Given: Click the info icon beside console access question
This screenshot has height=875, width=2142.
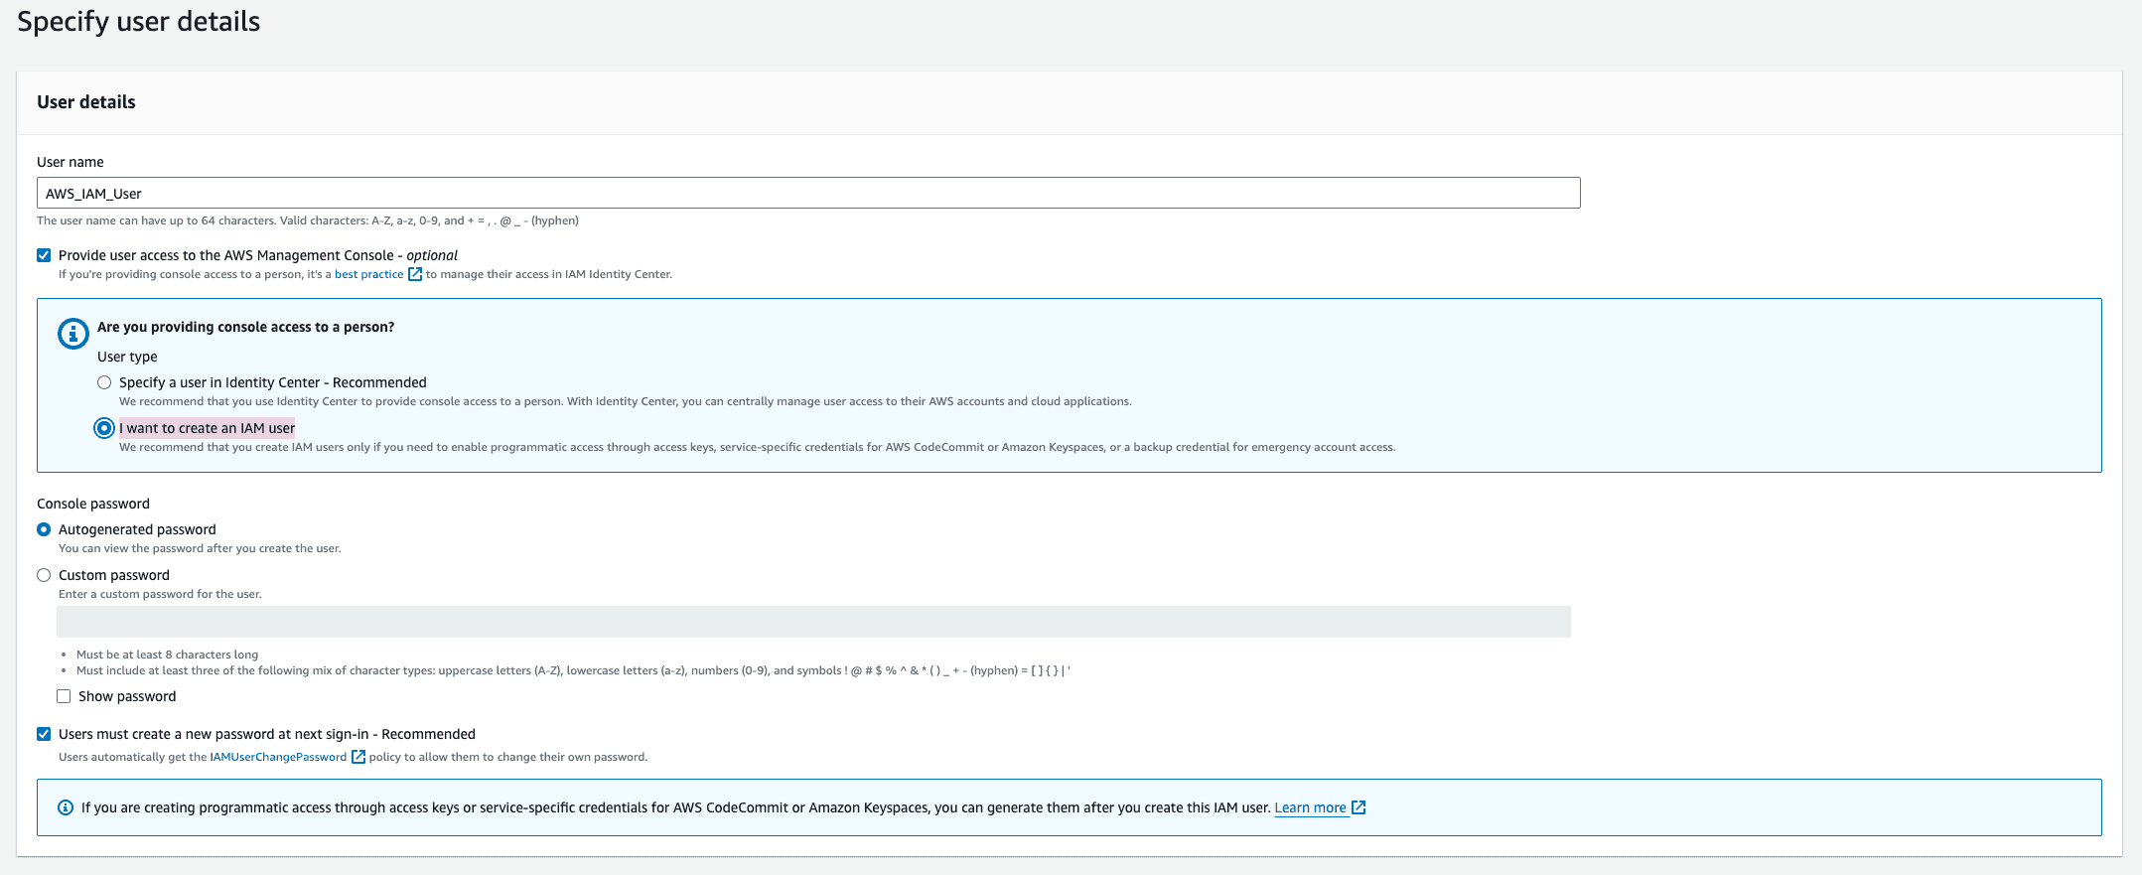Looking at the screenshot, I should 72,334.
